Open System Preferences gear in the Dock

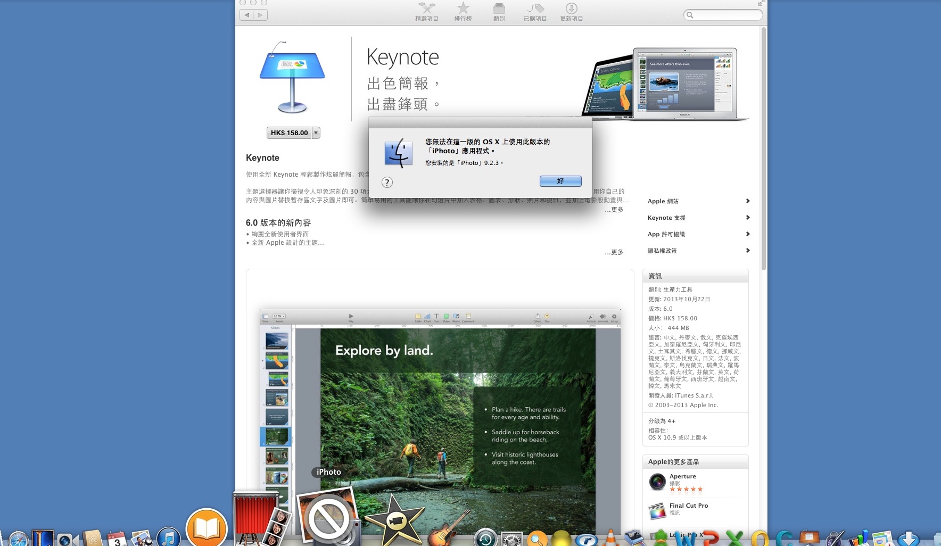coord(511,539)
